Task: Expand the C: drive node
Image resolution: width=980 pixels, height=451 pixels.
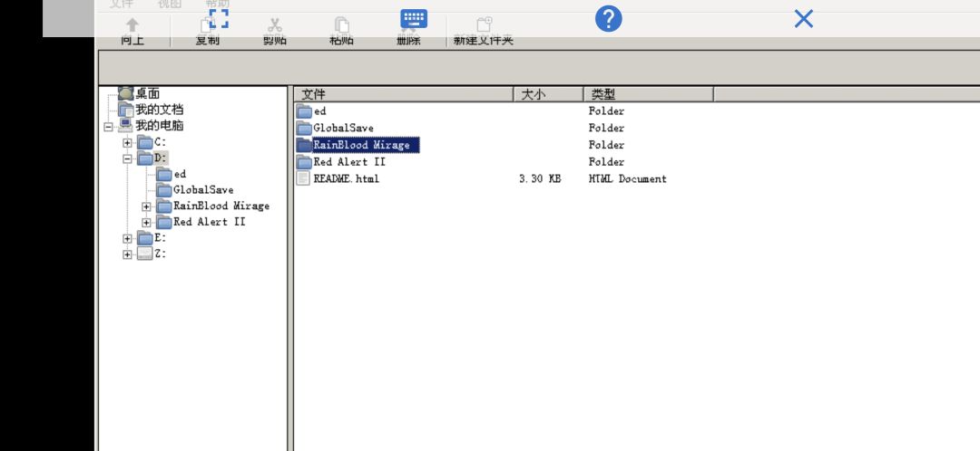Action: click(128, 143)
